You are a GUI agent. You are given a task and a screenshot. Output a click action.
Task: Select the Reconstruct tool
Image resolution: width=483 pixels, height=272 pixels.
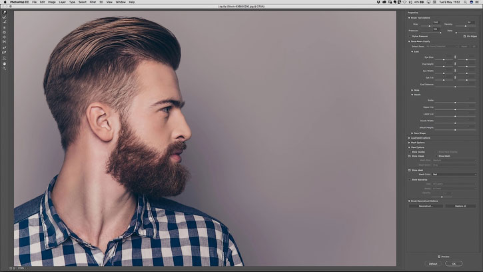click(4, 17)
